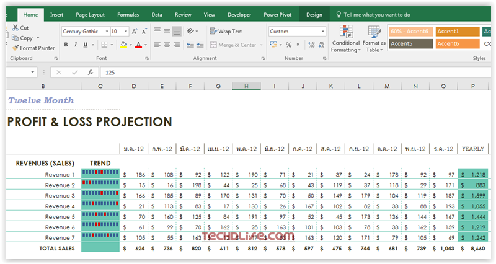
Task: Apply yellow fill color bucket
Action: point(123,45)
